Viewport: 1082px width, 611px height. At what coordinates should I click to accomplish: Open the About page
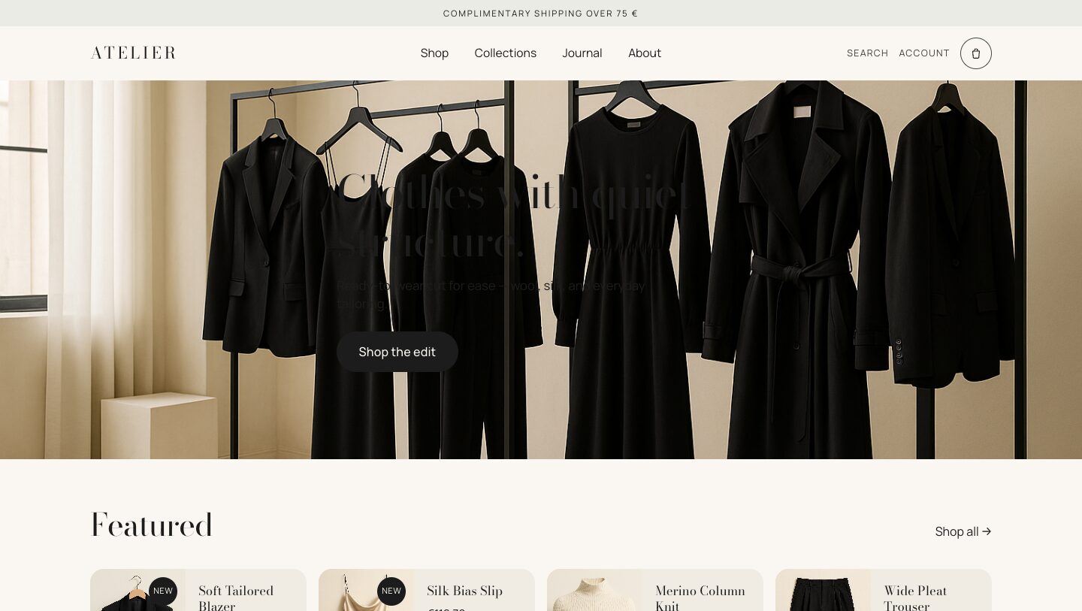[644, 53]
